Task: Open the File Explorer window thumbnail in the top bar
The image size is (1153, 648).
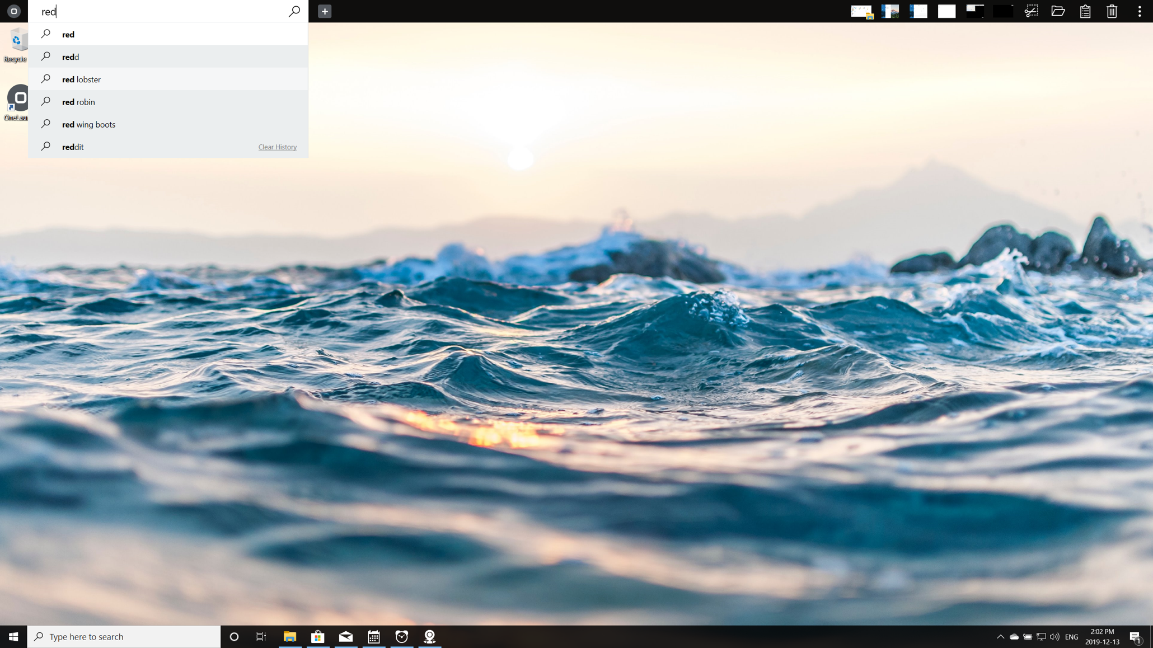Action: [x=861, y=11]
